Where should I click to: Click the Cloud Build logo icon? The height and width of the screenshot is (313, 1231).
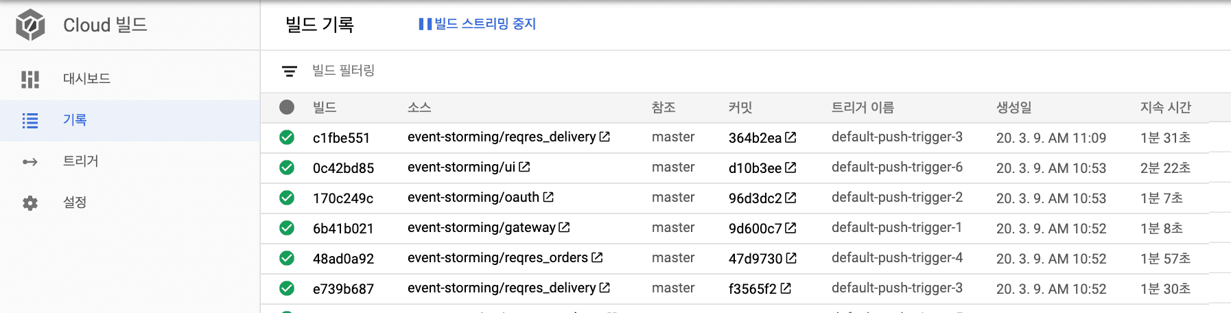(30, 25)
